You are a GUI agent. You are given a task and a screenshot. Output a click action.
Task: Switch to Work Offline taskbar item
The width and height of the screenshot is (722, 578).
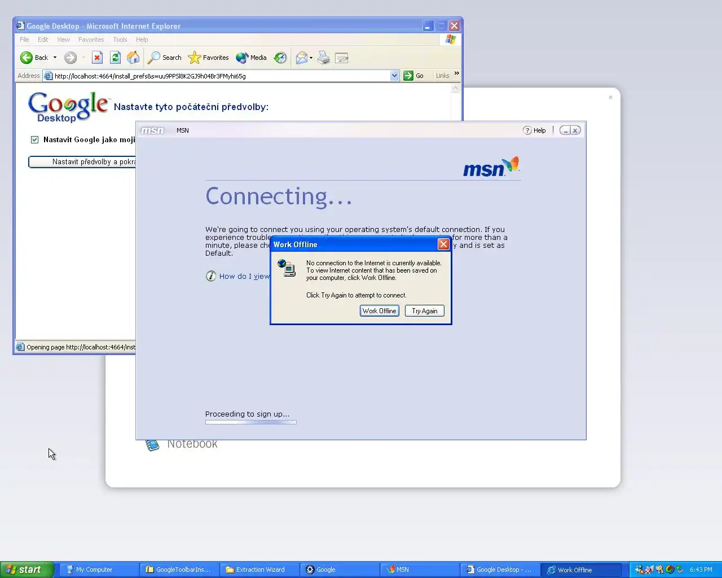point(580,570)
